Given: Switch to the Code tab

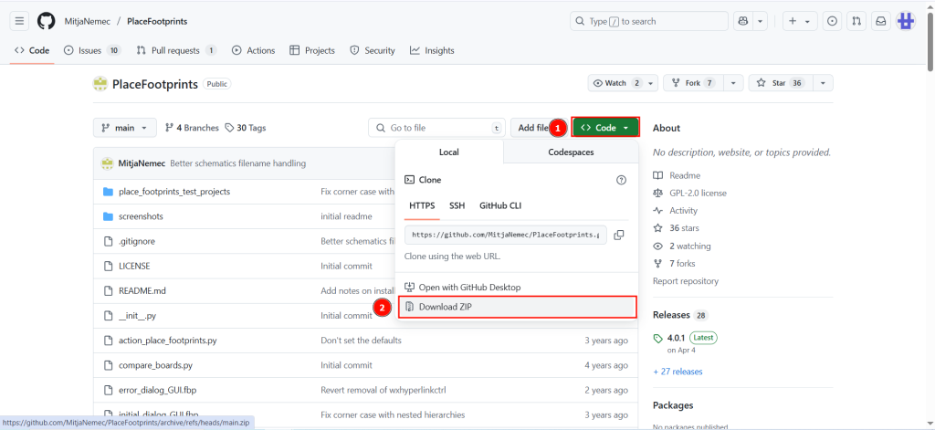Looking at the screenshot, I should pos(33,51).
